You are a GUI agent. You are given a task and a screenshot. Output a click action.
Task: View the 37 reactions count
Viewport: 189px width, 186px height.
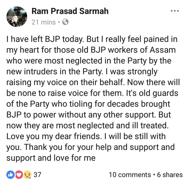pos(37,175)
